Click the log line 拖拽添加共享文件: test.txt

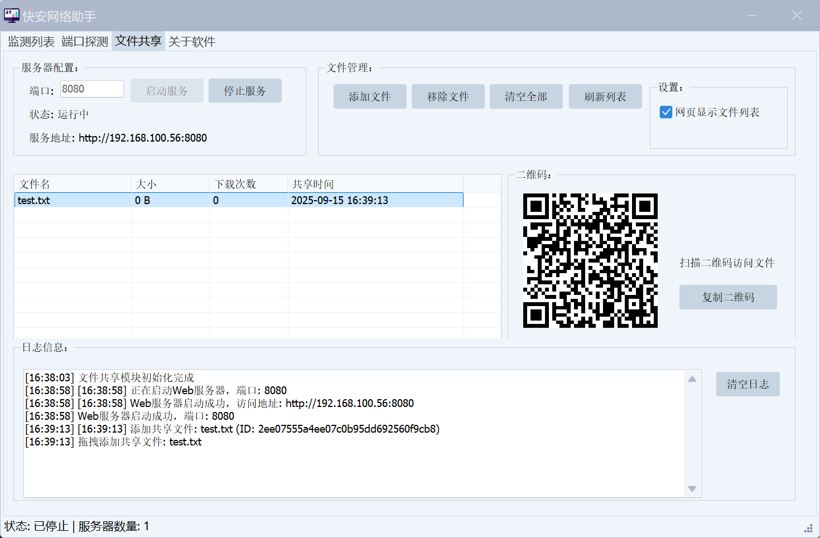click(x=113, y=442)
